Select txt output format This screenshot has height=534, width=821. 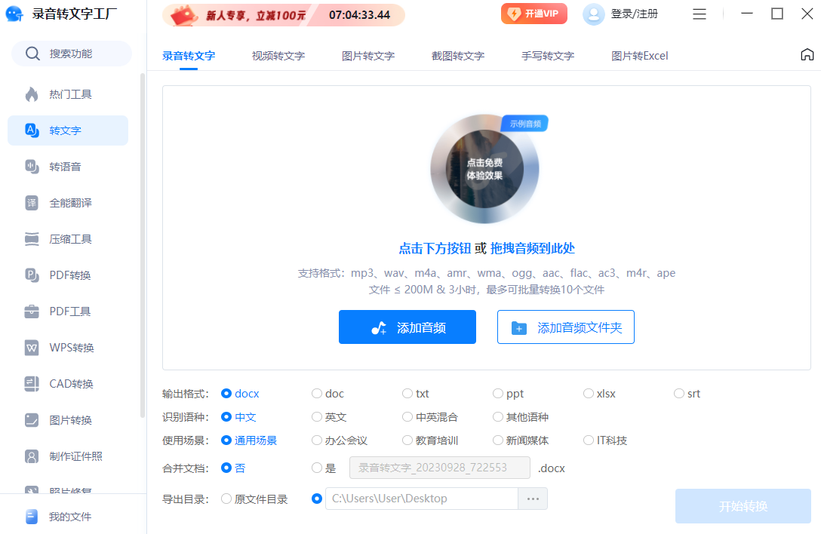(407, 394)
